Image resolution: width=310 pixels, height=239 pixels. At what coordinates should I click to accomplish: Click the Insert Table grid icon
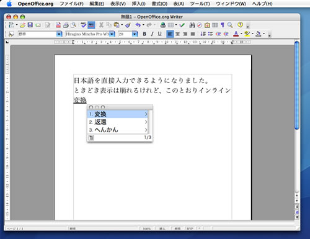pos(170,25)
